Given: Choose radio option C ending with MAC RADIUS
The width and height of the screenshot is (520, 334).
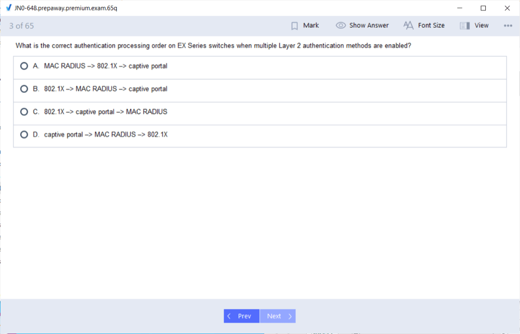Looking at the screenshot, I should (x=24, y=112).
